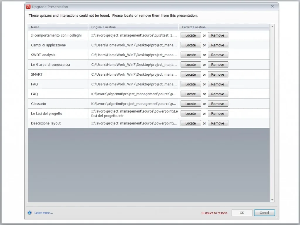The image size is (300, 225).
Task: Click Locate in the Descrizione layout row
Action: [x=190, y=123]
